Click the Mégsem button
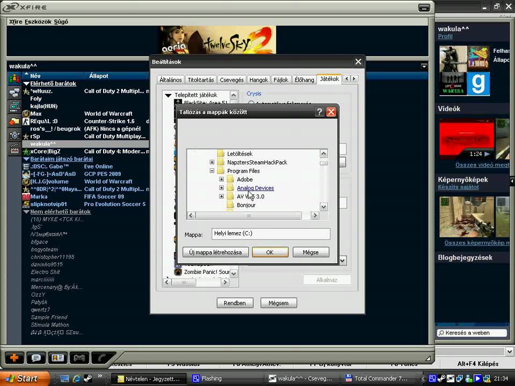The width and height of the screenshot is (515, 386). (278, 303)
